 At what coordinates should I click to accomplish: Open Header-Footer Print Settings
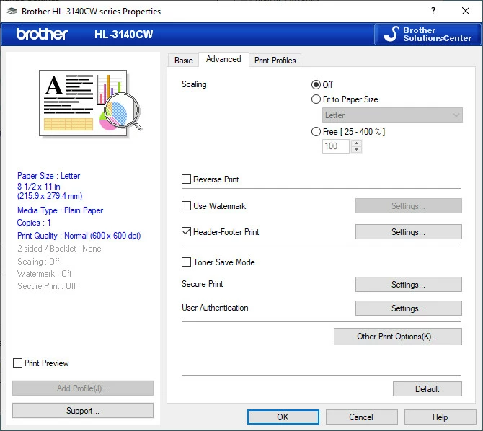click(x=409, y=231)
